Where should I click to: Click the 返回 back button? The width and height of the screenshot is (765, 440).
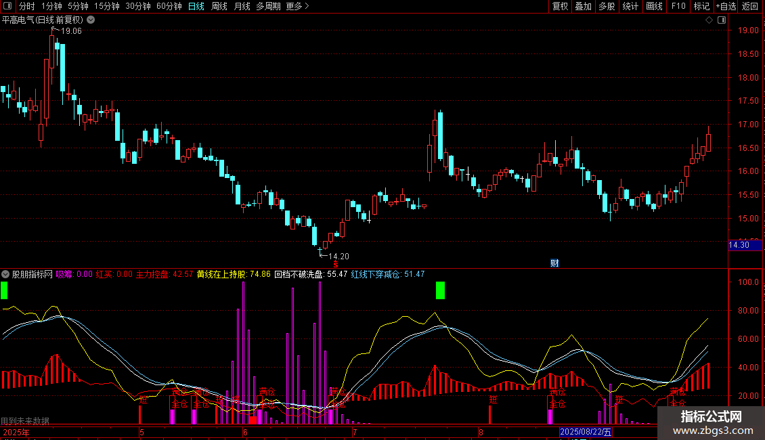click(750, 7)
